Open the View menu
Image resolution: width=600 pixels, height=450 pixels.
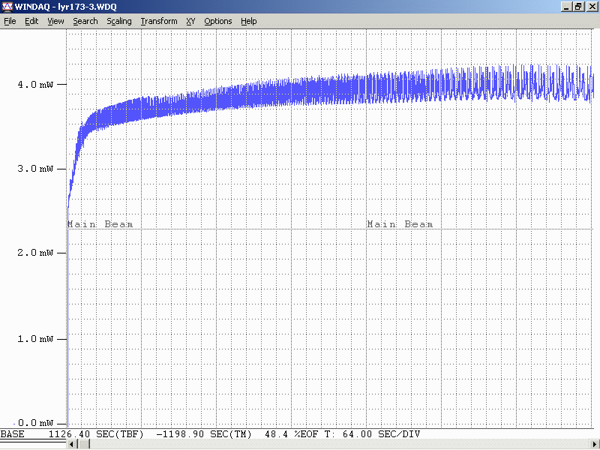pyautogui.click(x=55, y=21)
